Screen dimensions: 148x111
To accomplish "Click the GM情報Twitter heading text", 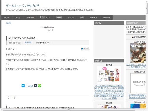I will point(47,28).
